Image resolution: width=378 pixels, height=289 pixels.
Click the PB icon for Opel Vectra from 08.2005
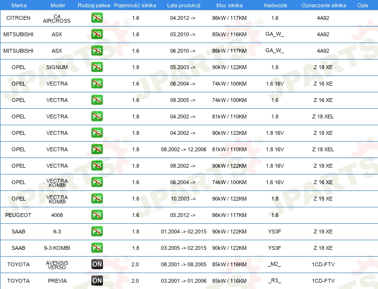pyautogui.click(x=97, y=100)
